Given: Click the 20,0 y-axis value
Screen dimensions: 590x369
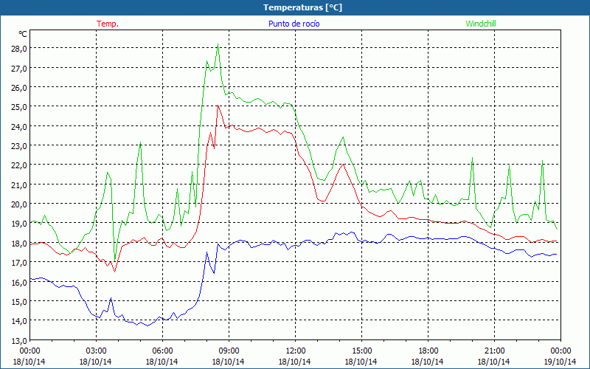Looking at the screenshot, I should click(x=18, y=204).
